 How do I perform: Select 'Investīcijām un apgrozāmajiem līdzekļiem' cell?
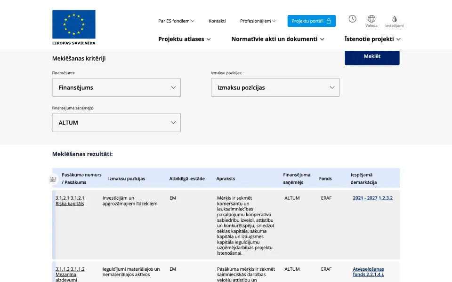pos(130,201)
